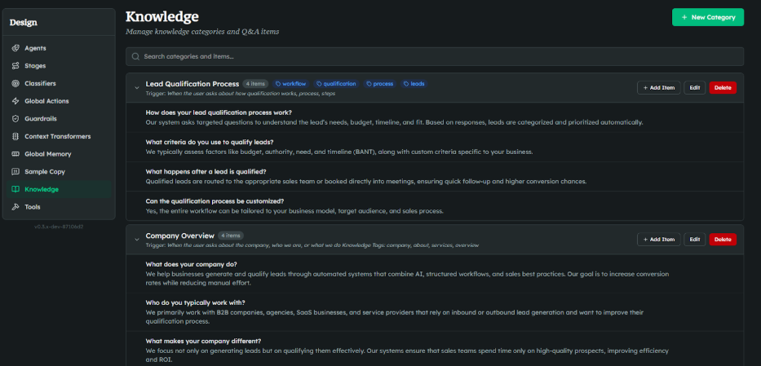Click the Stages icon in the sidebar
This screenshot has width=761, height=366.
pos(16,66)
